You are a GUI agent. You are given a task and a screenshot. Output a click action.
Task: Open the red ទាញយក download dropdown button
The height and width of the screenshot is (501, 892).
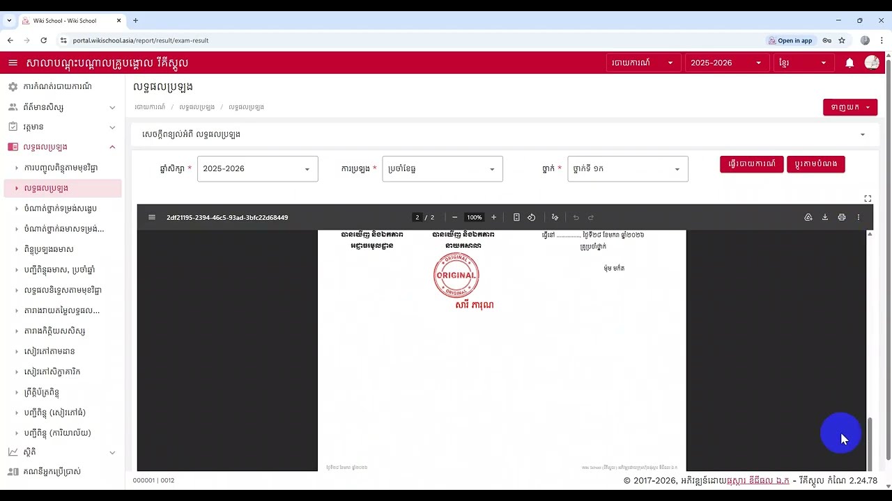849,107
